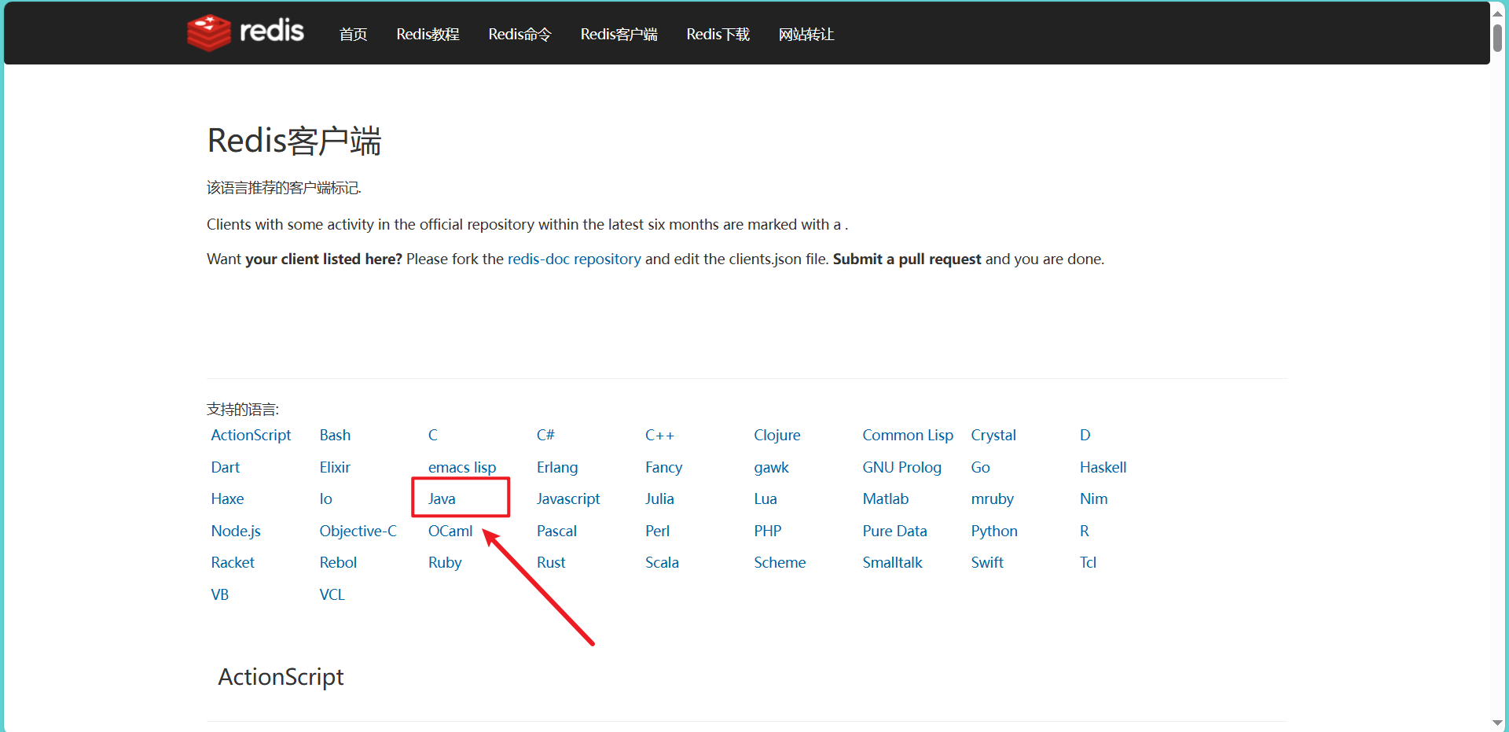The height and width of the screenshot is (732, 1509).
Task: Open the Perl link
Action: pos(657,532)
